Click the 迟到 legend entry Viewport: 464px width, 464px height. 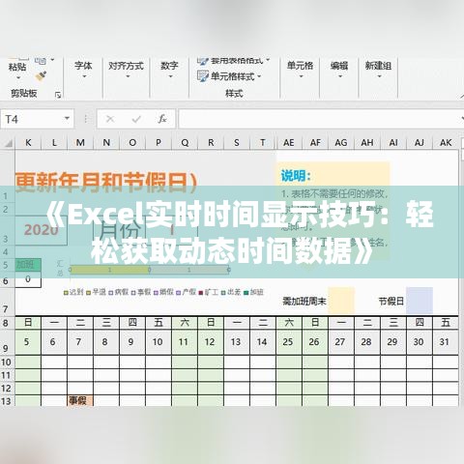[73, 292]
